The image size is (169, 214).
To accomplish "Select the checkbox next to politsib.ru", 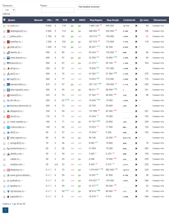I will [4, 181].
